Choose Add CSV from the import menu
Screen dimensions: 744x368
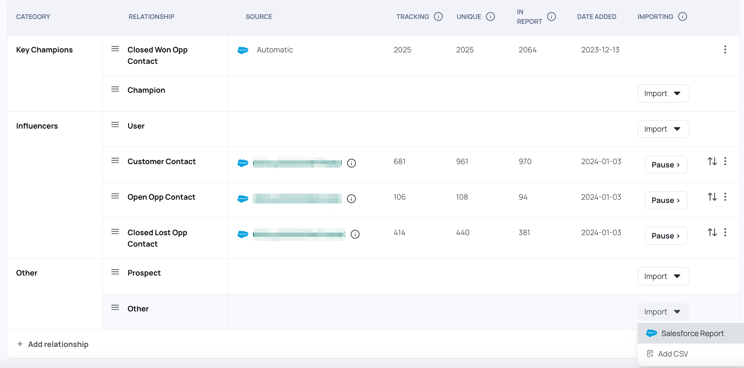click(x=673, y=354)
